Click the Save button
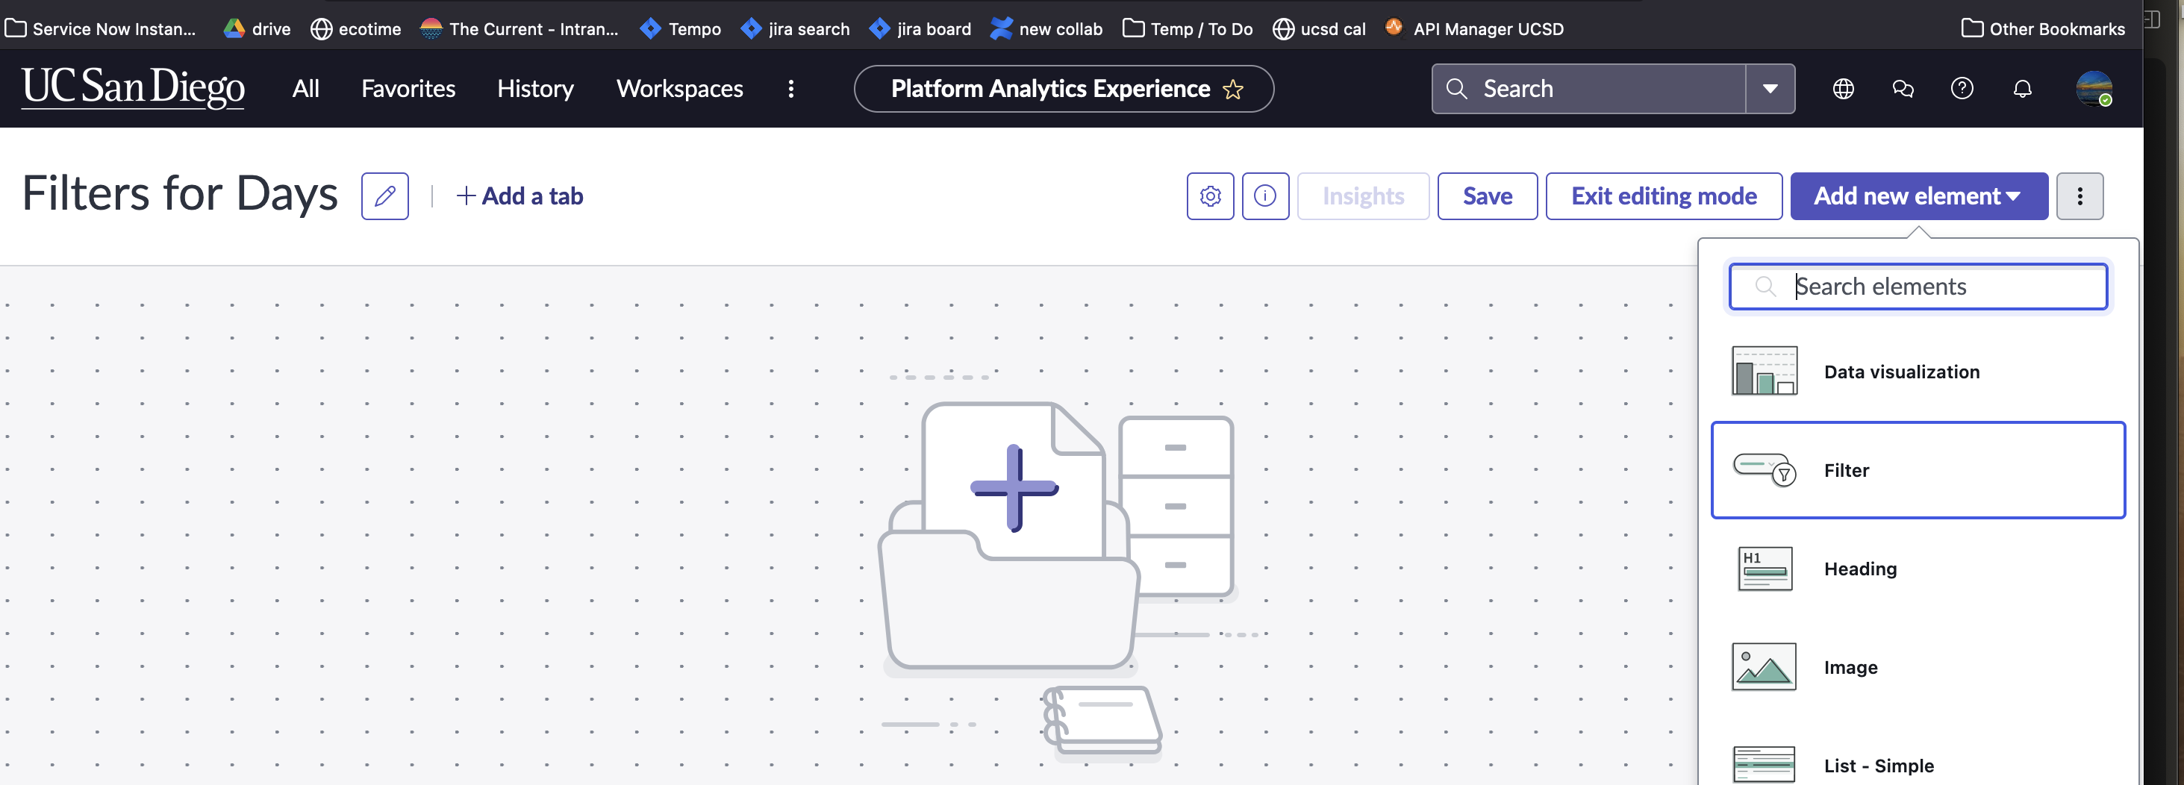Viewport: 2184px width, 785px height. [x=1487, y=196]
